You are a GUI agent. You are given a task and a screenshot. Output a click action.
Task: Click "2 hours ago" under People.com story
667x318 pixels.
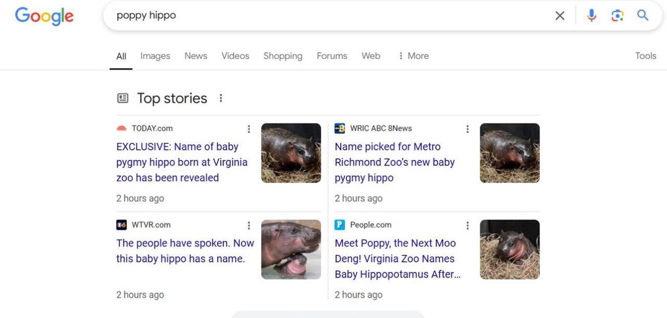pos(359,295)
